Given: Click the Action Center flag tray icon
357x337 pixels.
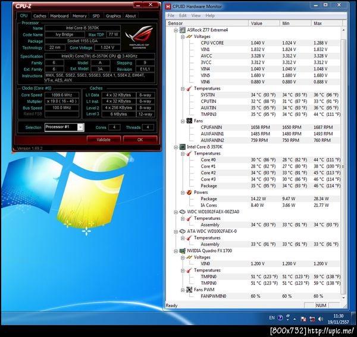Looking at the screenshot, I should point(303,319).
